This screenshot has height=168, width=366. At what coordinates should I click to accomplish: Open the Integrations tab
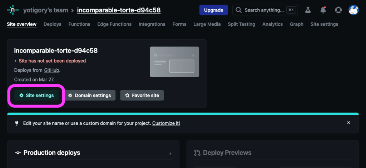tap(152, 24)
